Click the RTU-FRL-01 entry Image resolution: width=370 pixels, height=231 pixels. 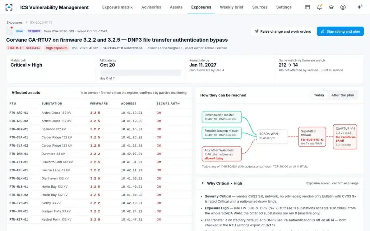click(99, 170)
